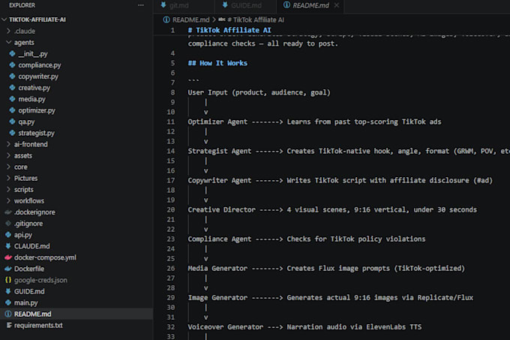The width and height of the screenshot is (510, 340).
Task: Click Docker icon beside .dockerignore
Action: [8, 212]
